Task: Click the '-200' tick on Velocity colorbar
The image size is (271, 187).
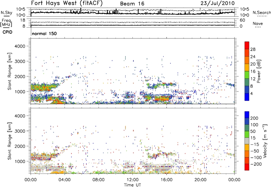Action: (255, 164)
